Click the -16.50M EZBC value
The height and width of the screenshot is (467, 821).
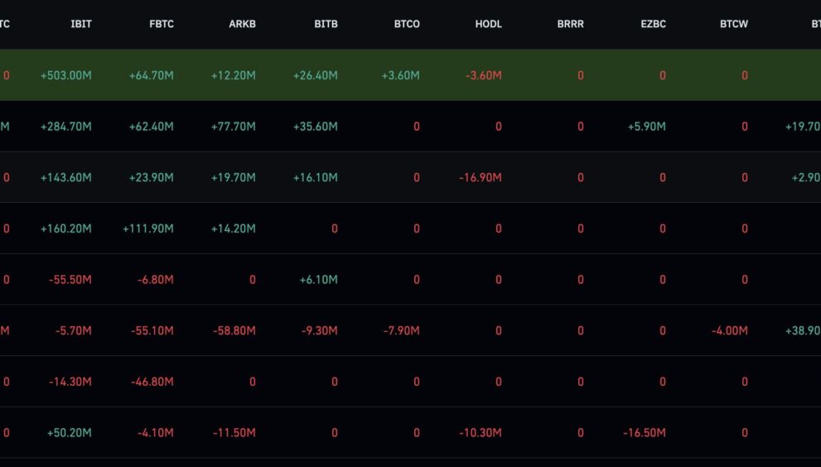pyautogui.click(x=644, y=433)
